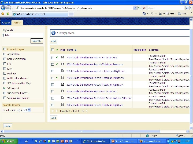193x144 pixels.
Task: Open the Back/Forward recent pages dropdown
Action: tap(13, 8)
